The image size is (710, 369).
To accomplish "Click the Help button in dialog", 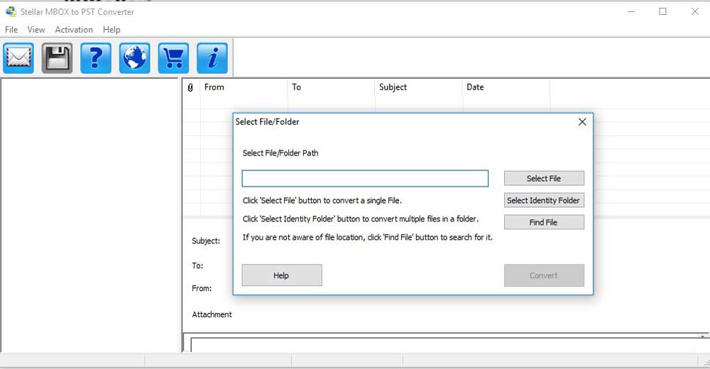I will [282, 275].
